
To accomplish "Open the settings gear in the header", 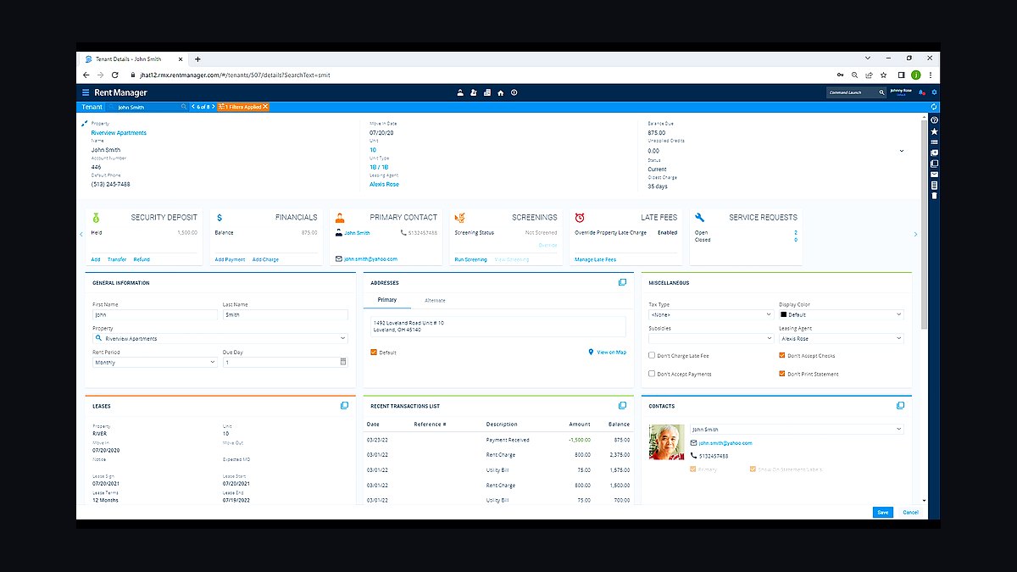I will [x=935, y=92].
